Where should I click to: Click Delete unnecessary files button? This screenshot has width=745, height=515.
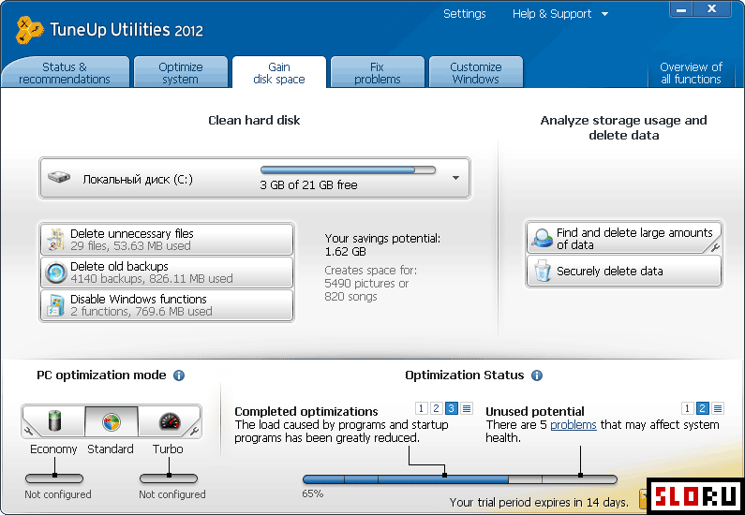tap(167, 239)
